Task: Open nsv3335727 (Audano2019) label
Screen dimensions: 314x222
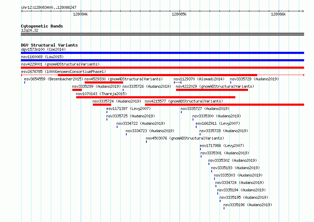Action: pyautogui.click(x=205, y=109)
